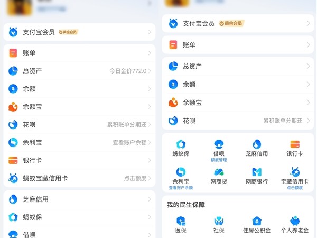The image size is (317, 238).
Task: Expand 支付宝会员 chevron in left panel
Action: tap(150, 32)
